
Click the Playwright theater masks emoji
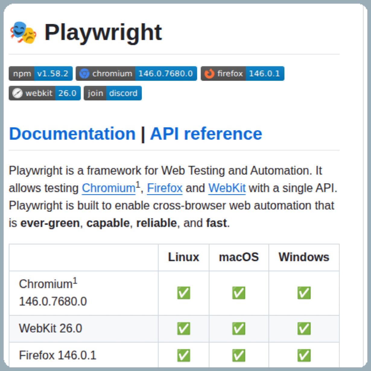(x=23, y=32)
